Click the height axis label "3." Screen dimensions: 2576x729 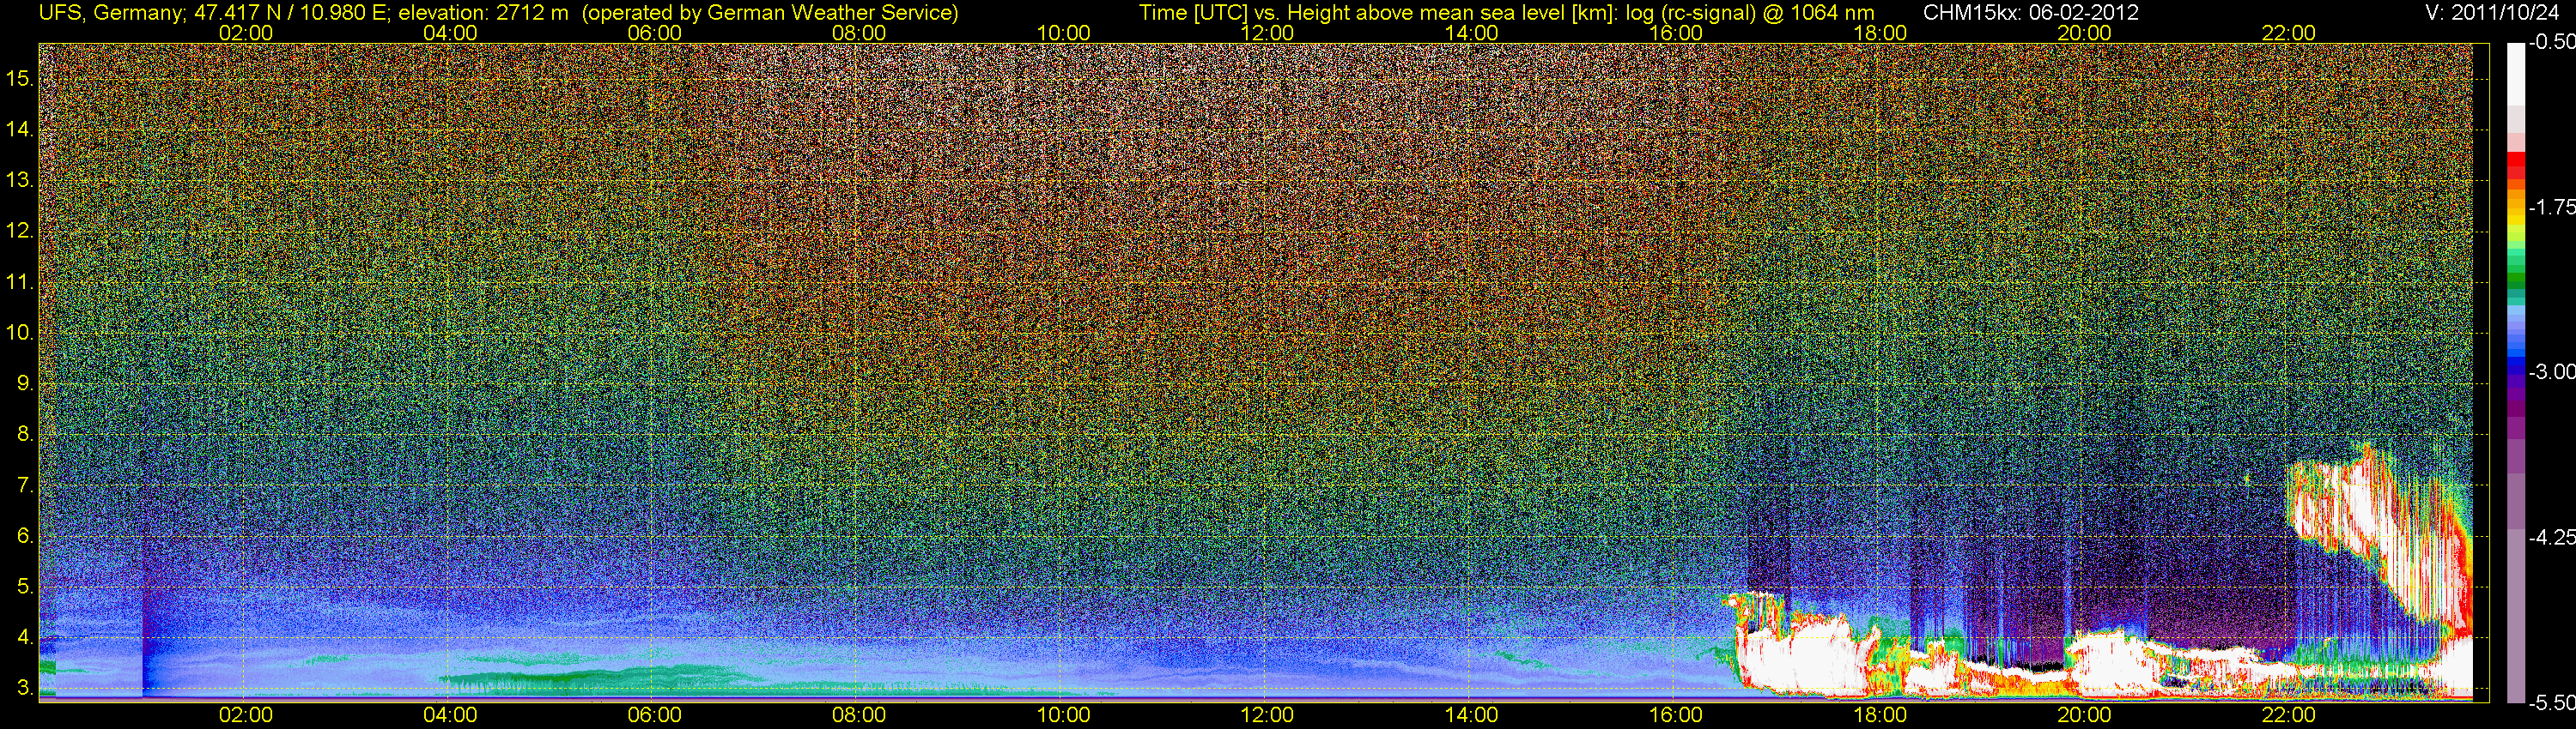[25, 688]
